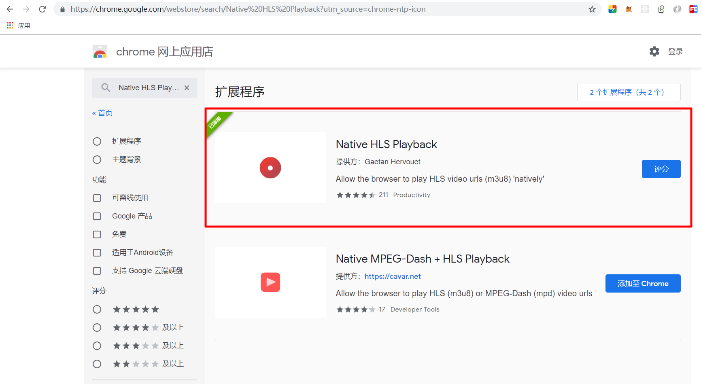Click 添加至 Chrome for Native MPEG-Dash
The width and height of the screenshot is (701, 384).
[643, 283]
